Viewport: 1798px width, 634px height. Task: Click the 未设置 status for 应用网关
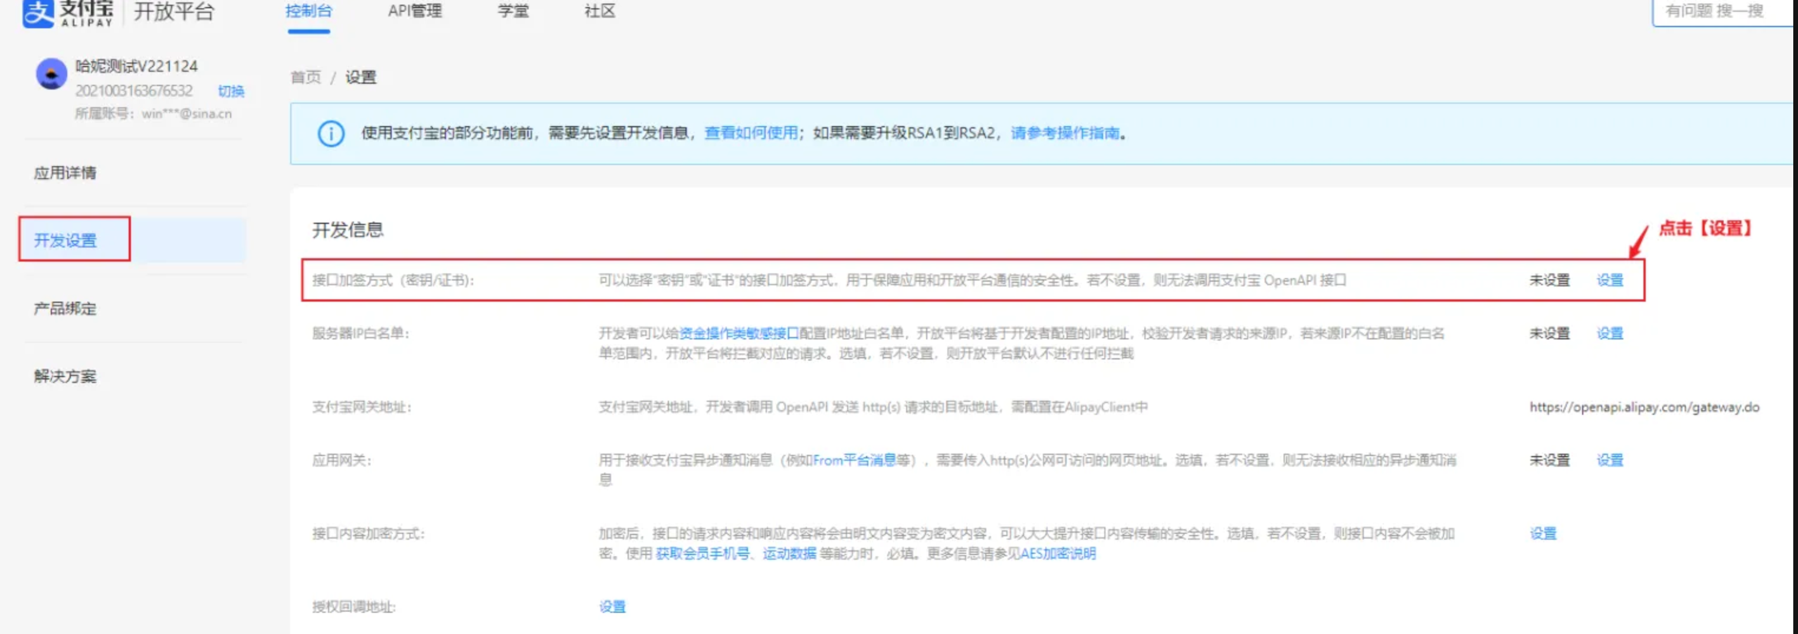1550,460
